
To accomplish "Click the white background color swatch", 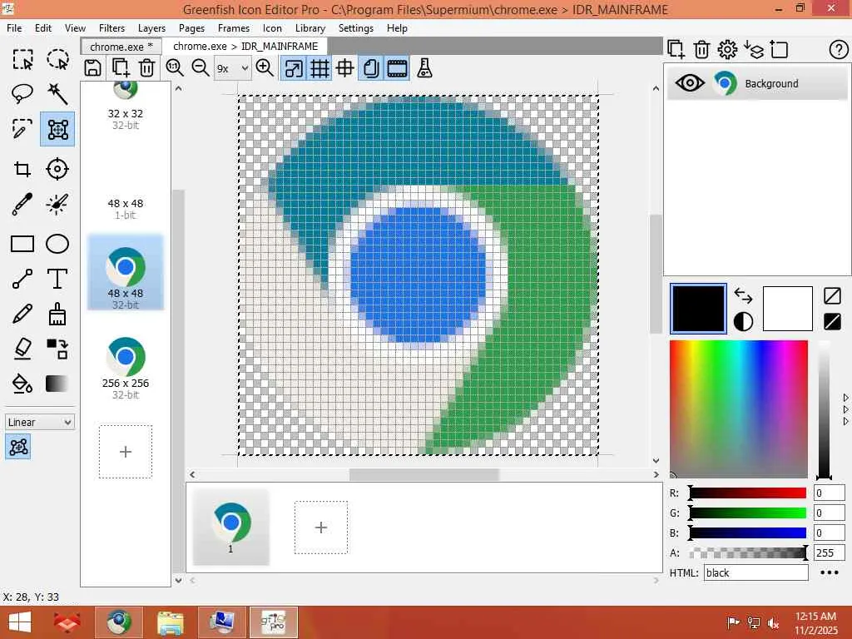I will [x=787, y=308].
